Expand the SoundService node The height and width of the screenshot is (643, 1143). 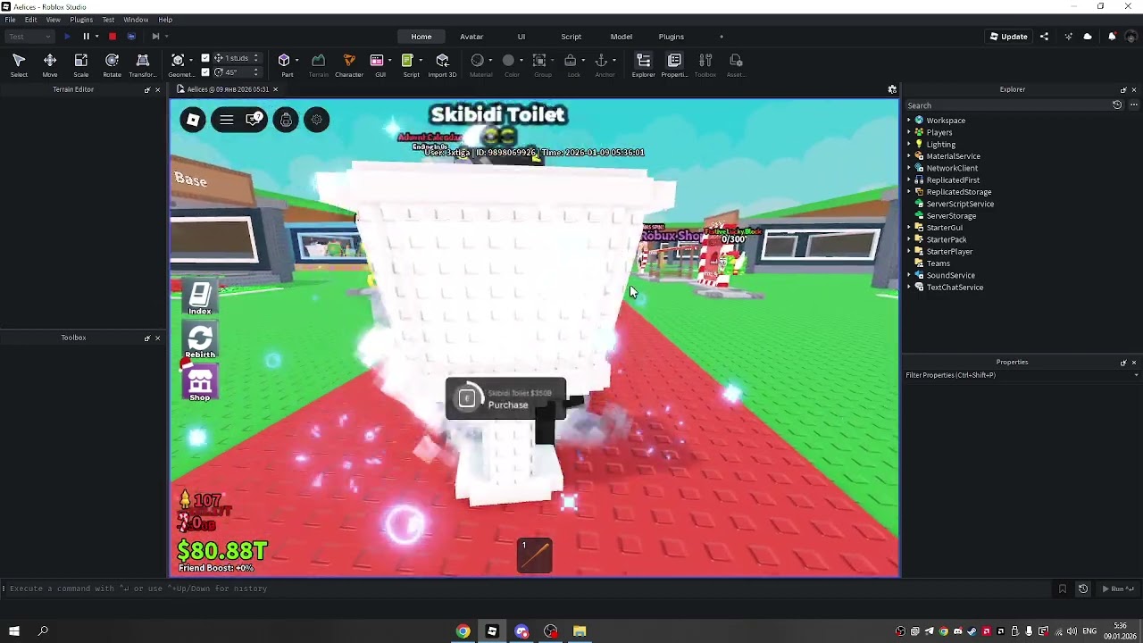(909, 275)
